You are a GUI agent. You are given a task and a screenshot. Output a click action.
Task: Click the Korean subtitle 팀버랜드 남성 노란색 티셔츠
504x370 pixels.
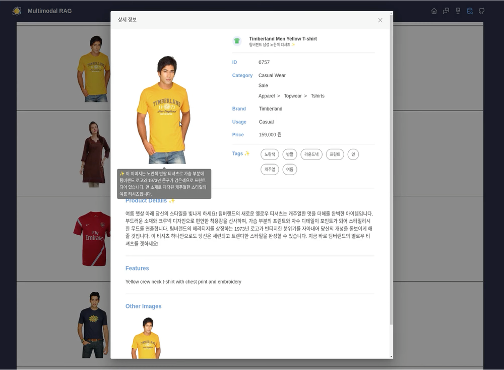(269, 45)
